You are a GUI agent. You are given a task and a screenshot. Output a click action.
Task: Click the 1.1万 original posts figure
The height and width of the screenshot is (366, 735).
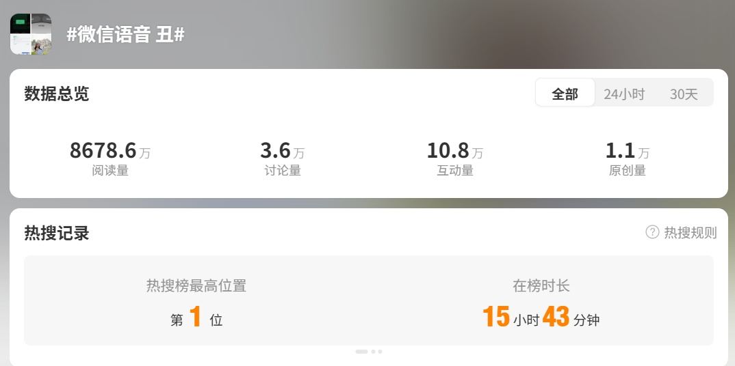[627, 151]
